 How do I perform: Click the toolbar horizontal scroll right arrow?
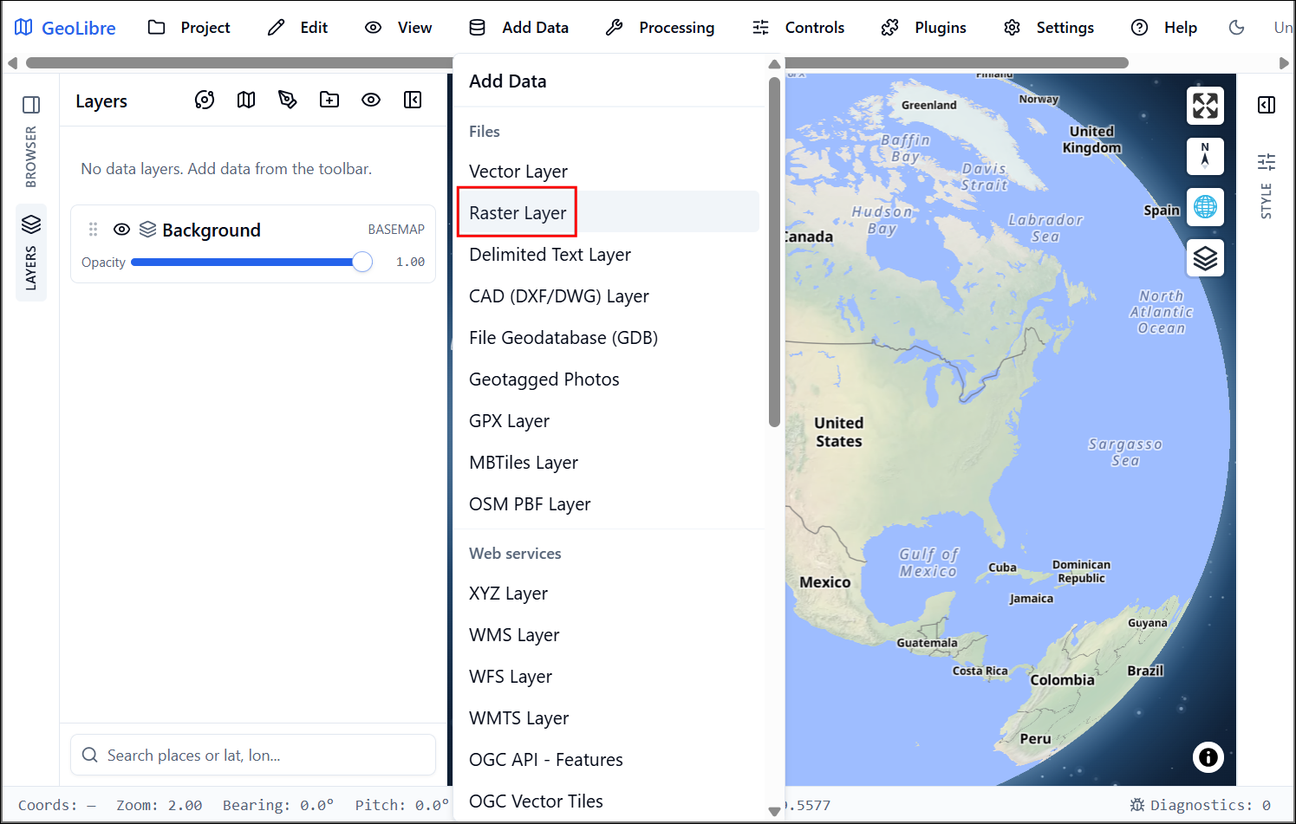coord(1284,62)
